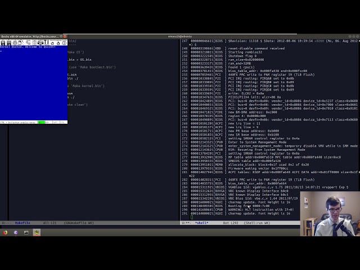Screen dimensions: 360x270
Task: Click 'Bot L292' position indicator in shell mode line
Action: point(231,223)
